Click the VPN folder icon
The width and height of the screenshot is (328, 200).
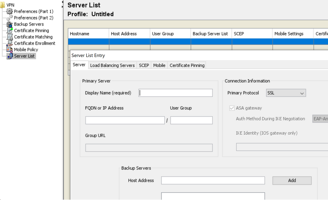[x=2, y=5]
